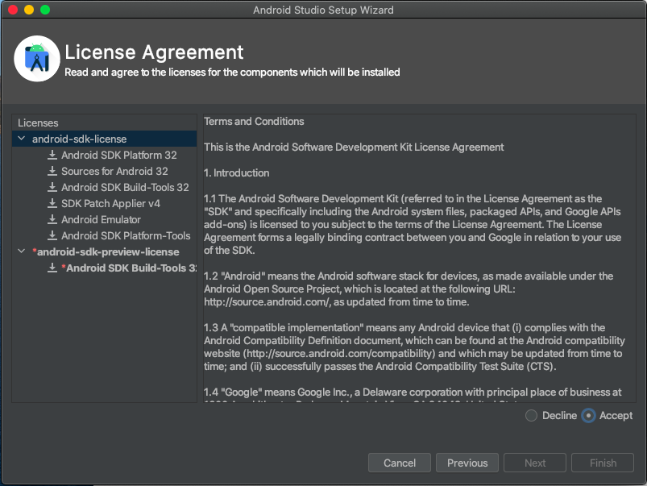Click the green zoom window button
The width and height of the screenshot is (647, 486).
pos(45,10)
